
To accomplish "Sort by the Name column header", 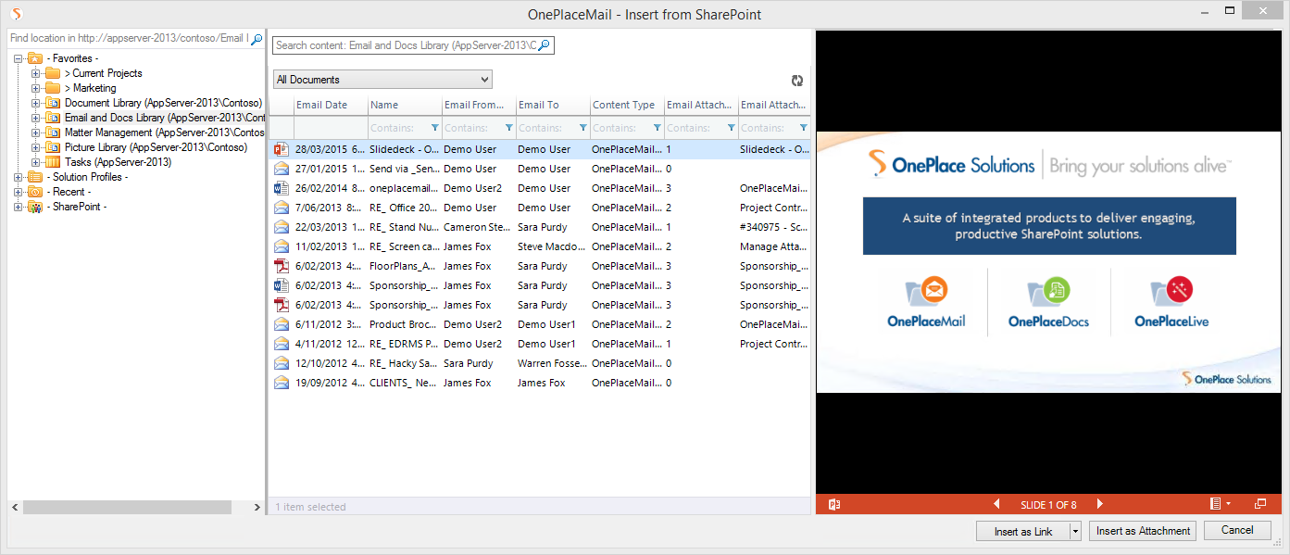I will click(405, 105).
